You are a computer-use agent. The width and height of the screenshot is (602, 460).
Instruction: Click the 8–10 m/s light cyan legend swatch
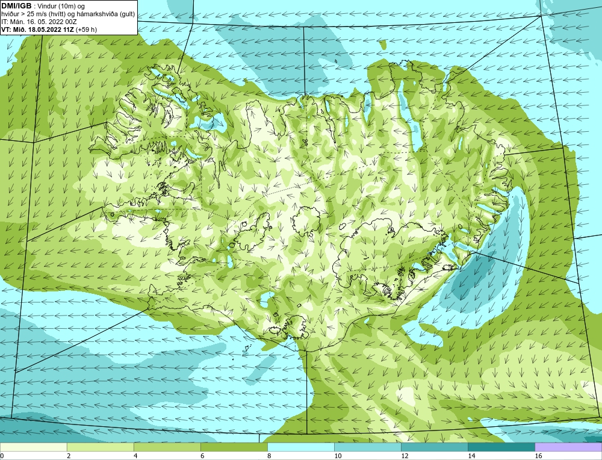300,447
